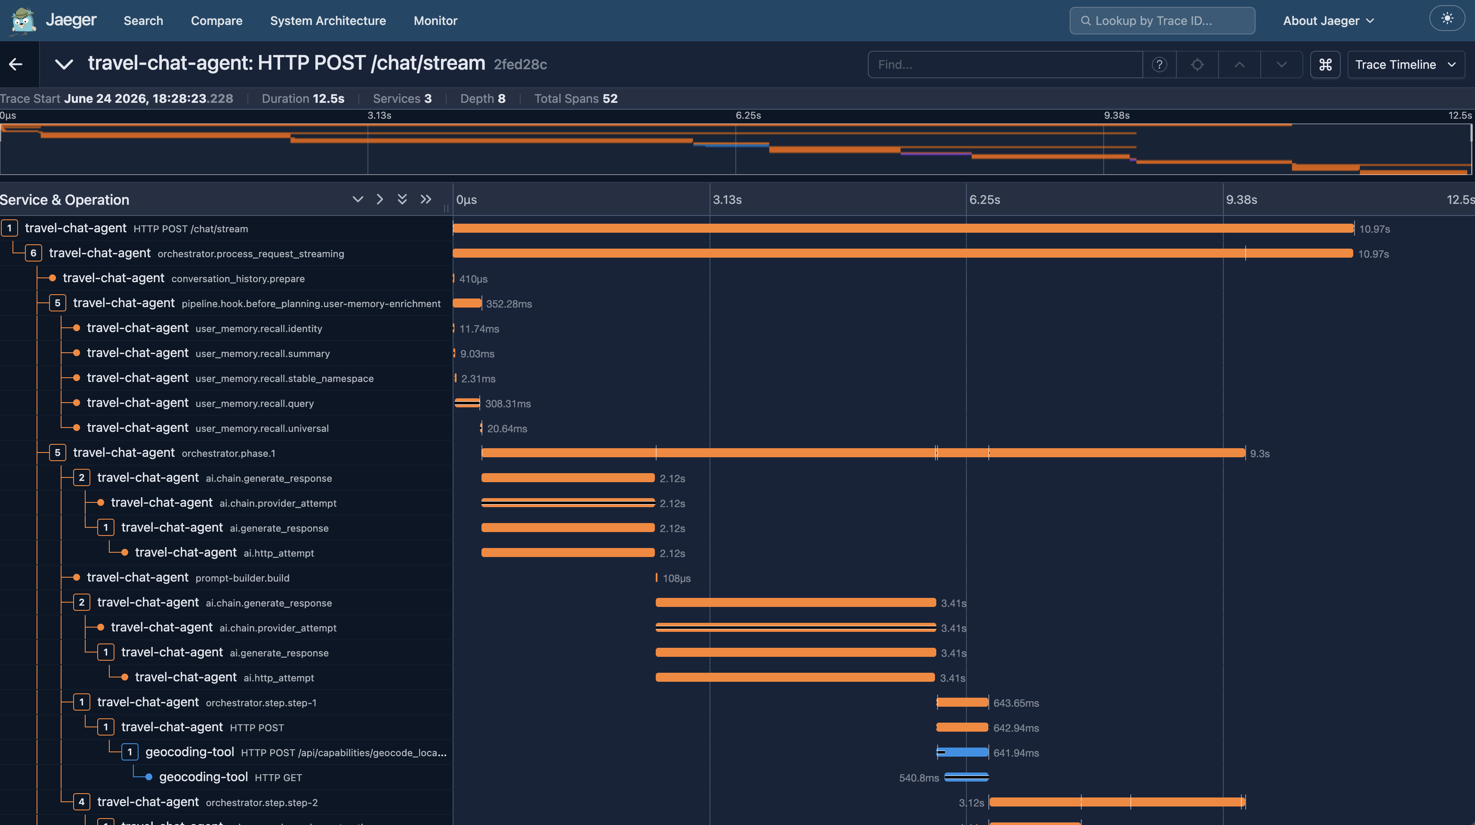Click the Total Spans 52 label
1475x825 pixels.
[x=575, y=99]
